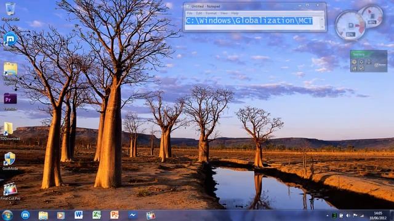This screenshot has height=221, width=394.
Task: Click the large CPU meter gadget dial
Action: pos(350,25)
